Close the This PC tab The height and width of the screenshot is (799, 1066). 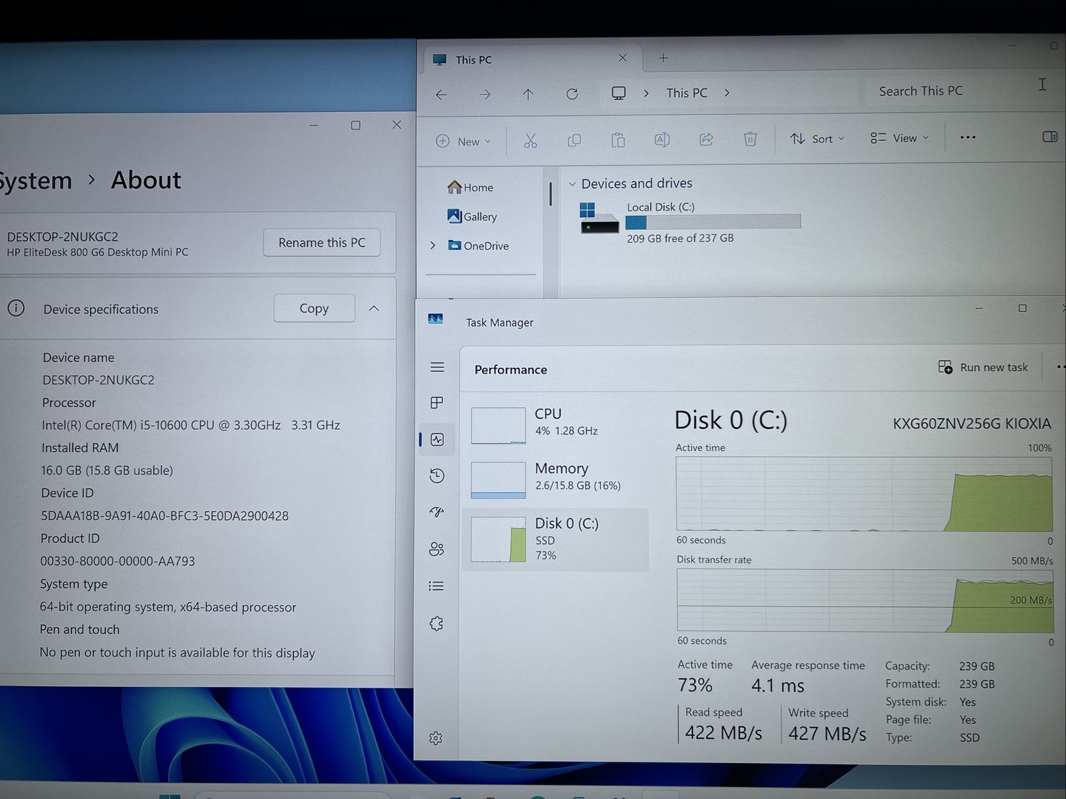(623, 58)
